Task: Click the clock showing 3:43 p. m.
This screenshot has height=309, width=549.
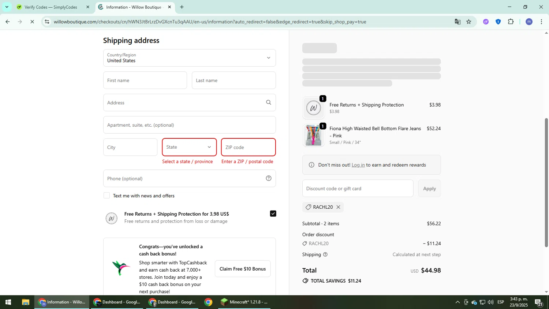Action: pyautogui.click(x=519, y=299)
